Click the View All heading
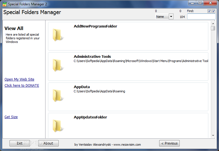This screenshot has width=219, height=151. click(x=14, y=28)
